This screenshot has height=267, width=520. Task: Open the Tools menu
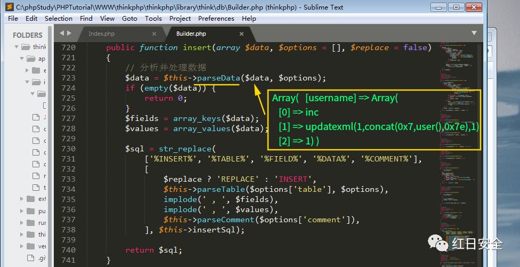click(x=153, y=19)
